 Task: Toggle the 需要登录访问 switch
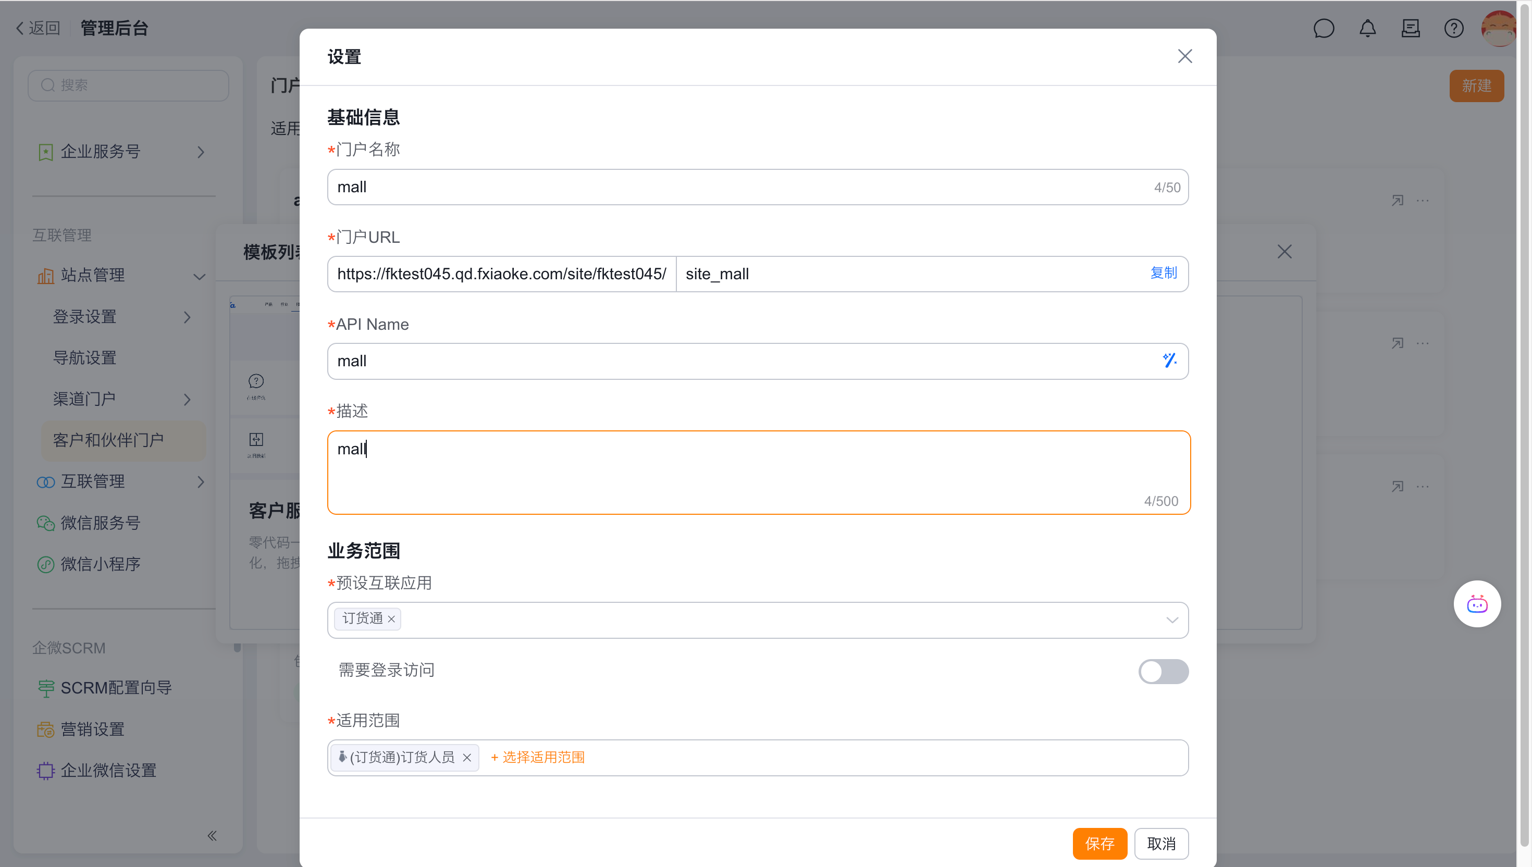(1163, 671)
